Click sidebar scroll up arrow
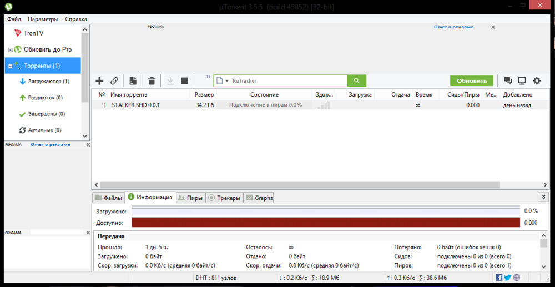555x287 pixels. (x=84, y=29)
